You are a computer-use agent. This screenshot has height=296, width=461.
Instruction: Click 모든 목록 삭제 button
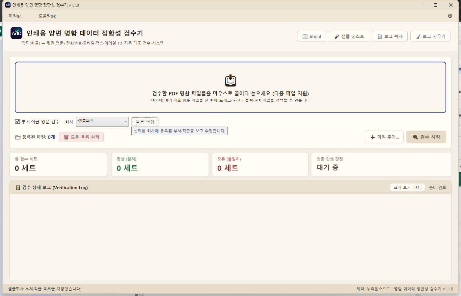(81, 137)
